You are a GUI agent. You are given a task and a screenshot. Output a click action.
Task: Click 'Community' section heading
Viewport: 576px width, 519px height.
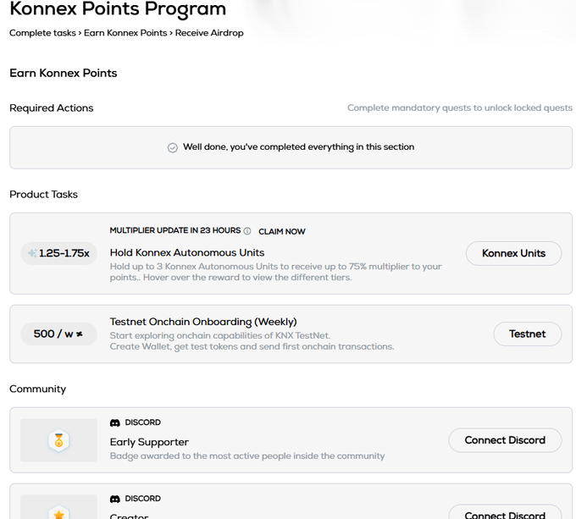click(37, 389)
